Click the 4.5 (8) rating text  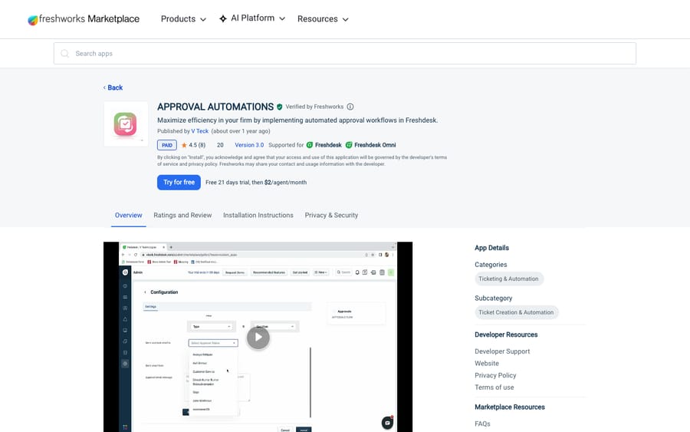[197, 145]
